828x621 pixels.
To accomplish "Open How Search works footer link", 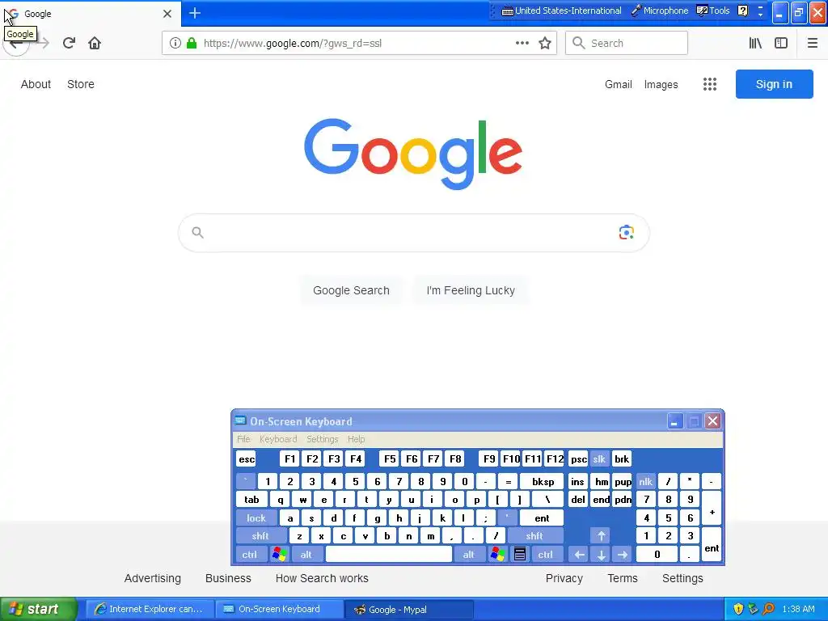I will tap(322, 578).
